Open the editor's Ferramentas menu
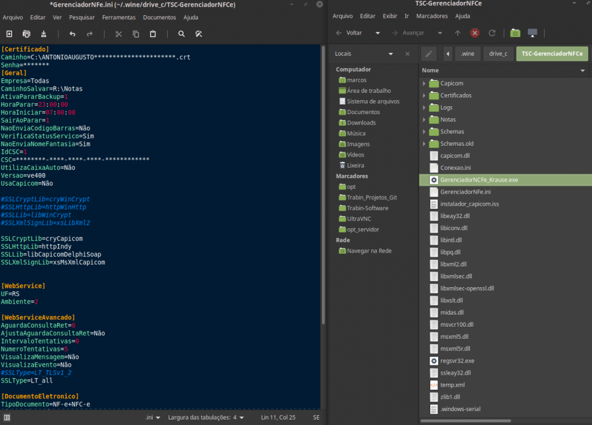The width and height of the screenshot is (592, 425). (x=119, y=18)
